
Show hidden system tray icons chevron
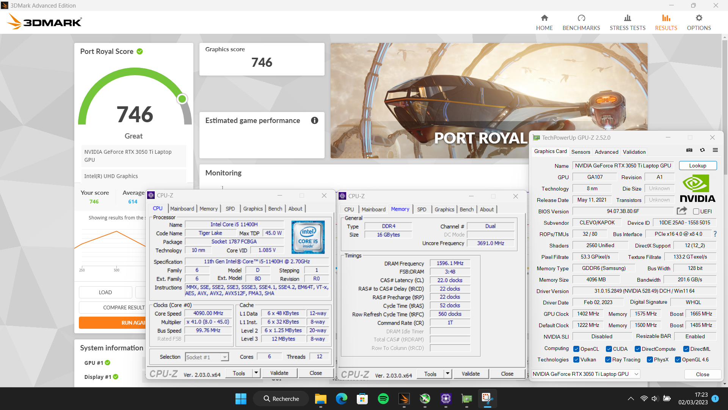tap(631, 399)
